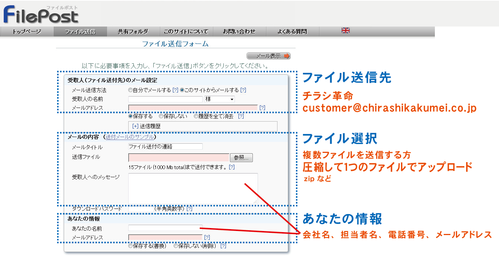This screenshot has width=499, height=259.
Task: Open このサイトについて menu item
Action: (x=186, y=32)
